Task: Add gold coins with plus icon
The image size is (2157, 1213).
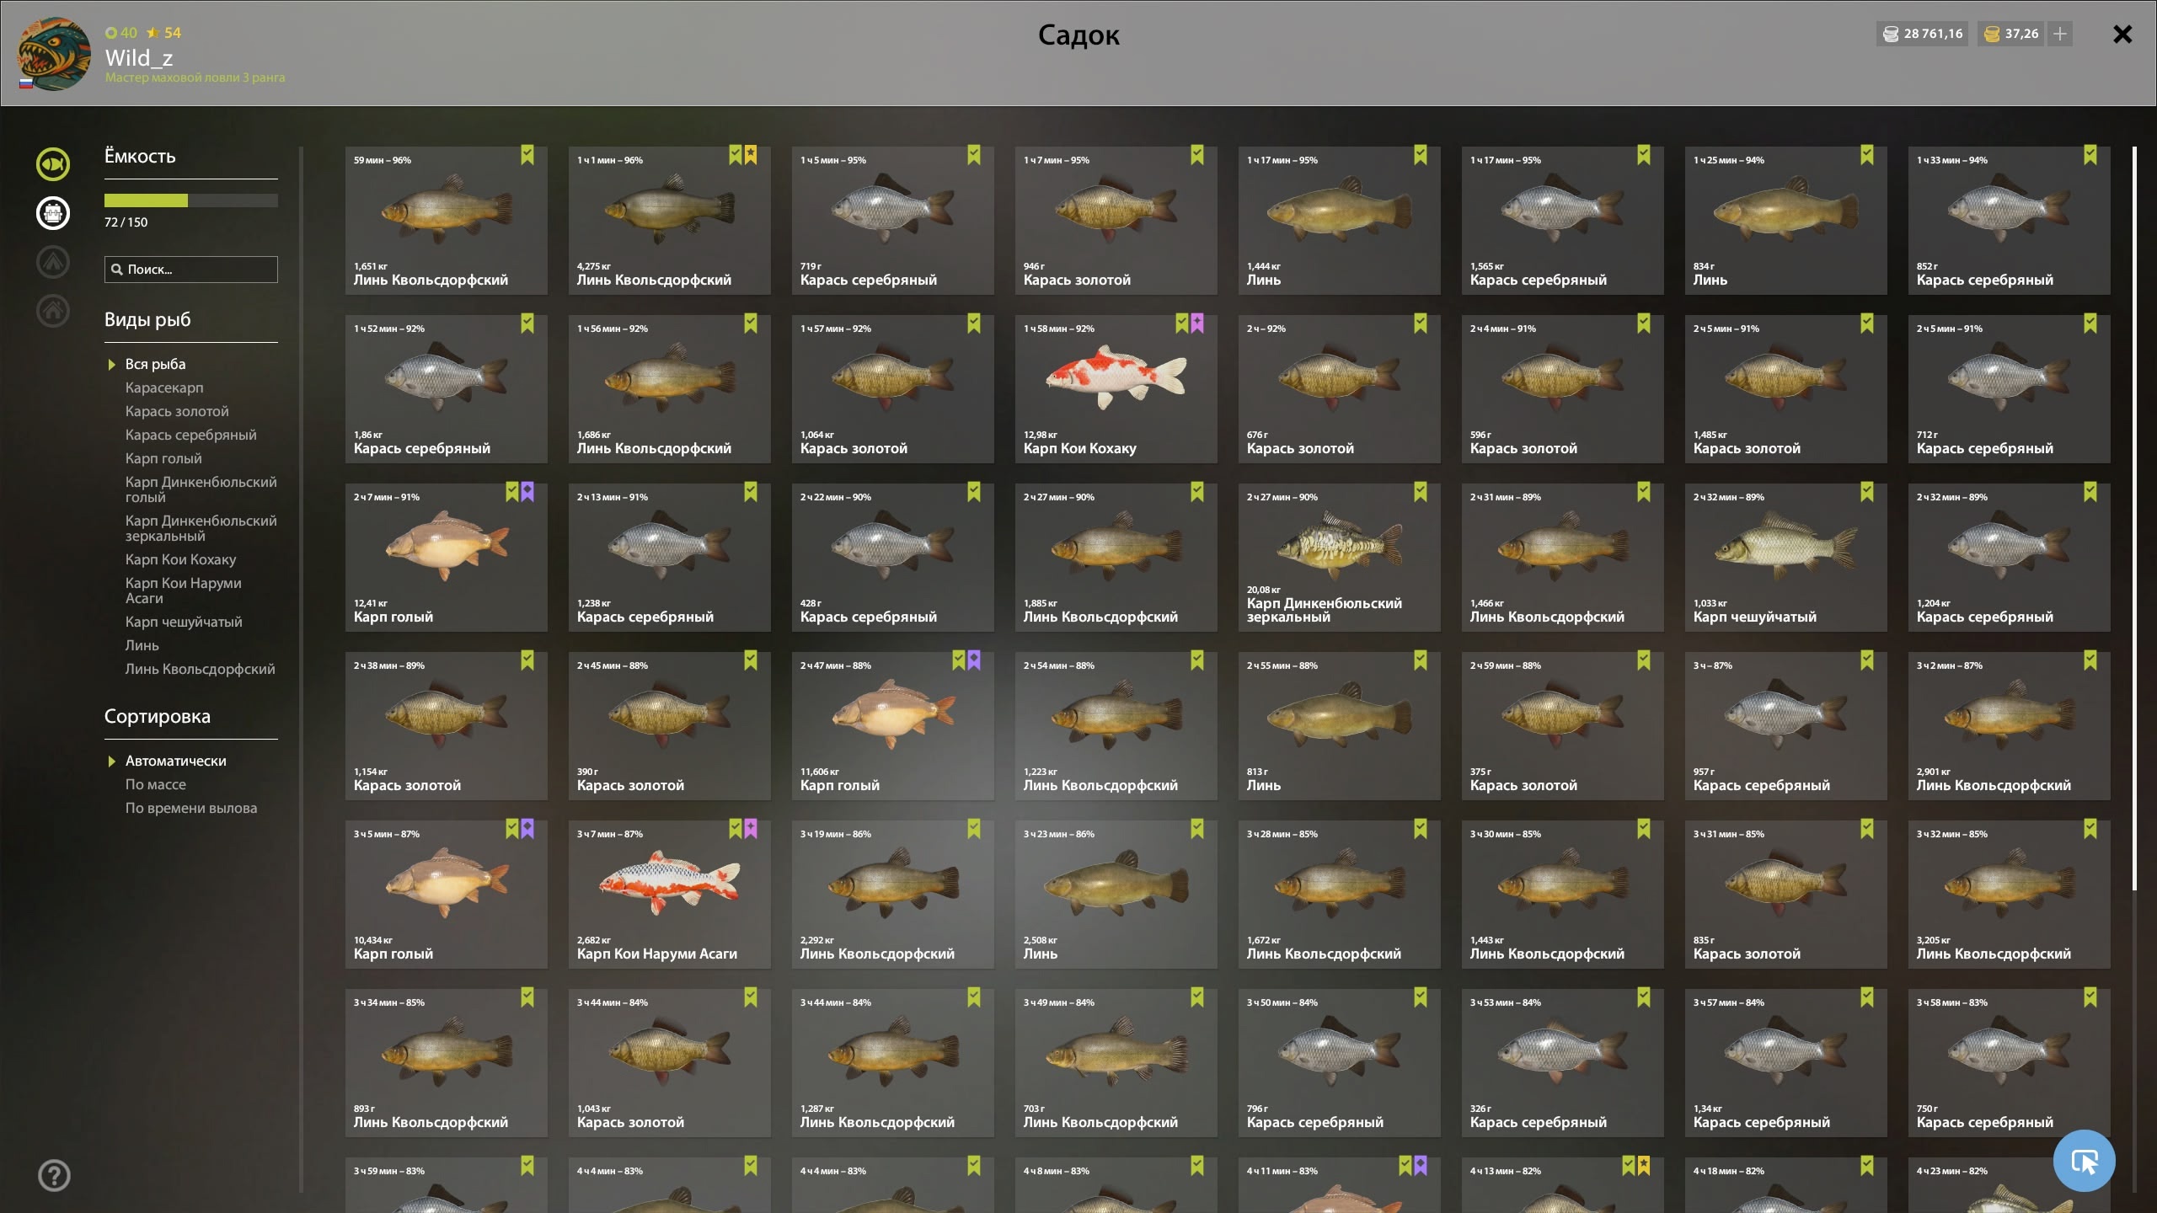Action: [x=2060, y=34]
